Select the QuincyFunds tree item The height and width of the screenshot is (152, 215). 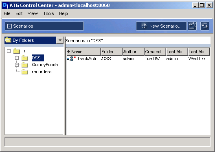[45, 65]
